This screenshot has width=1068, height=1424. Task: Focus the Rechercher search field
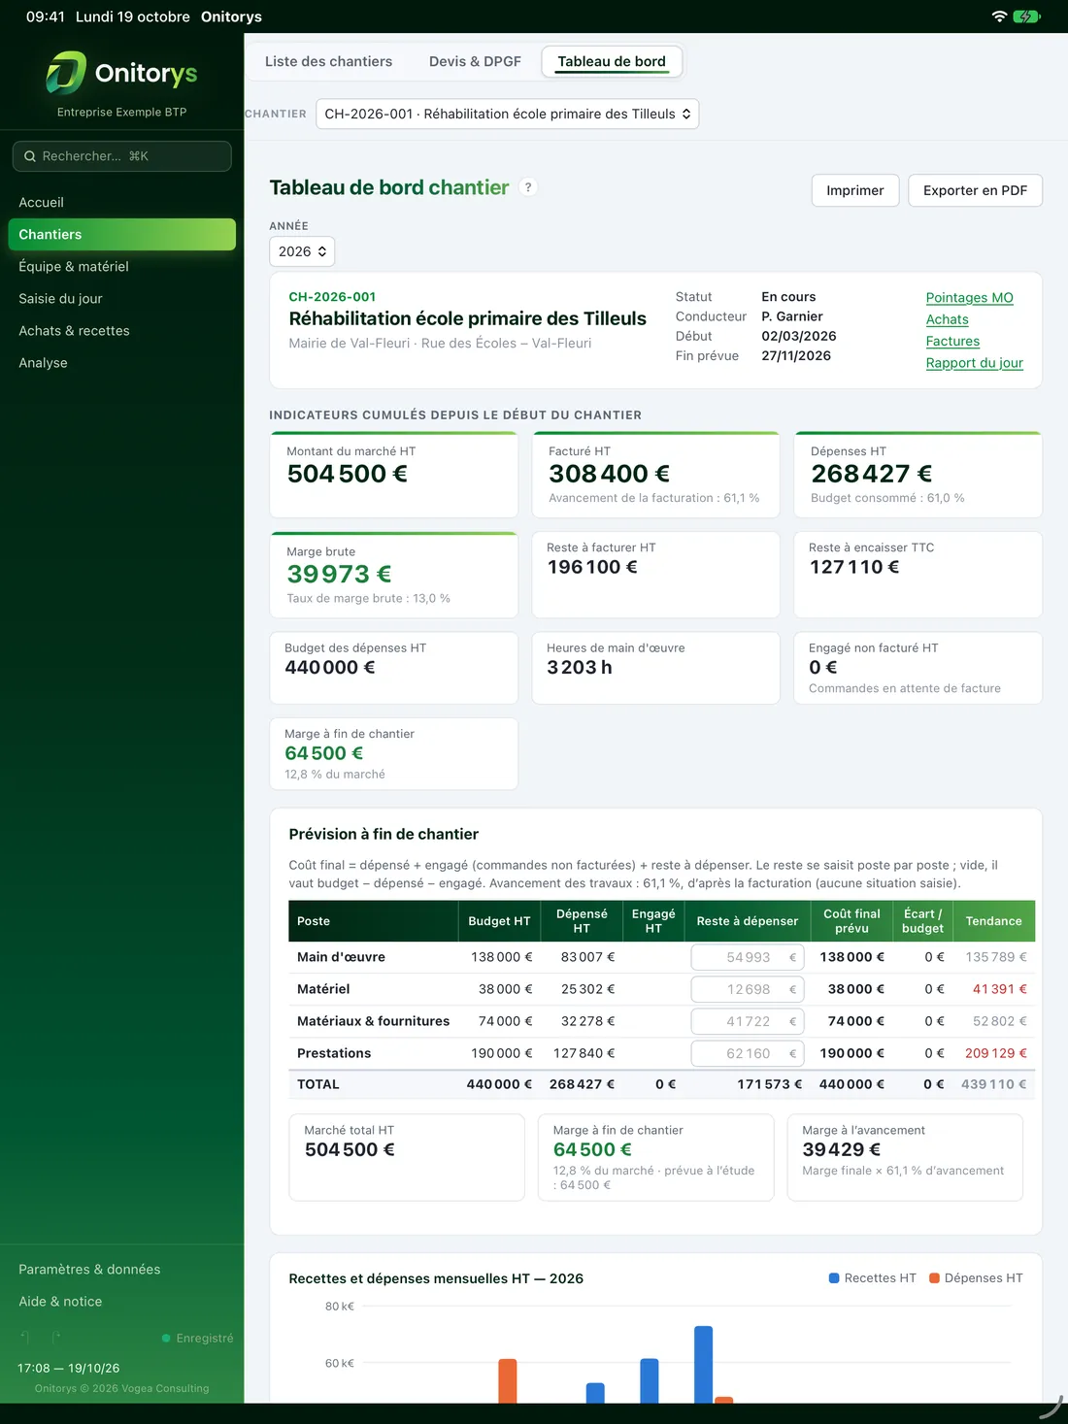122,156
